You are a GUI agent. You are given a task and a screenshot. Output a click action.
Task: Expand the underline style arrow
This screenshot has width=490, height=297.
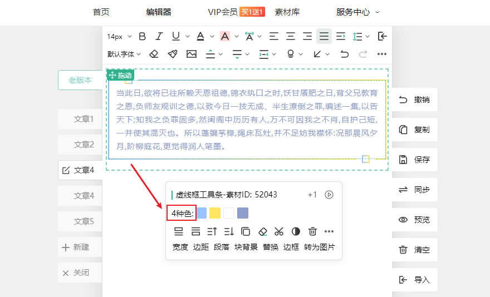188,37
